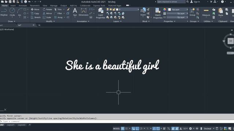Activate the Mirror tool
The width and height of the screenshot is (234, 131).
click(x=47, y=13)
